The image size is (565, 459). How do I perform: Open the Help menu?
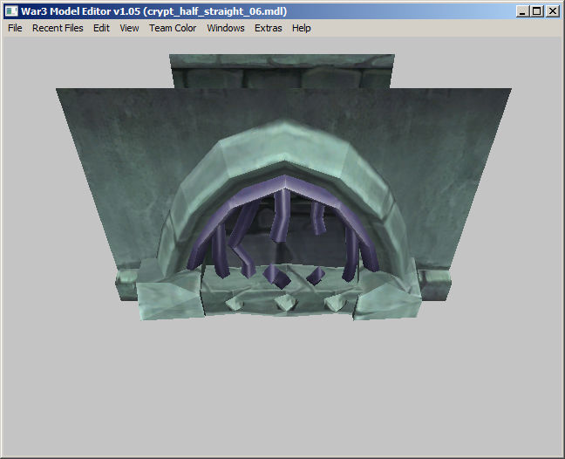301,28
